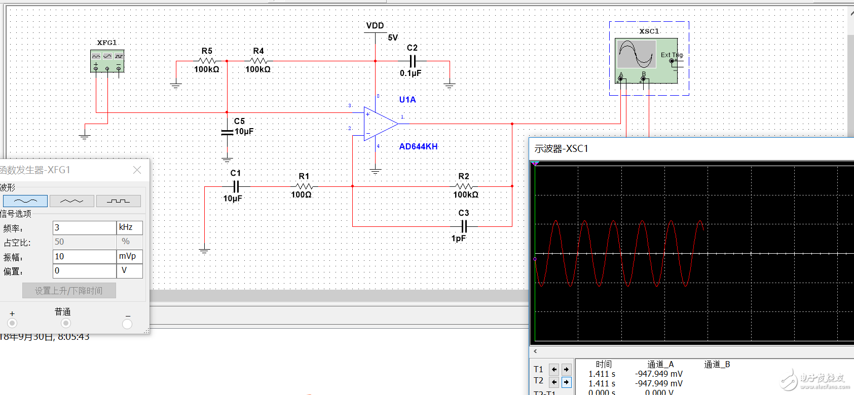
Task: Select resistor R5 symbol
Action: [x=207, y=61]
